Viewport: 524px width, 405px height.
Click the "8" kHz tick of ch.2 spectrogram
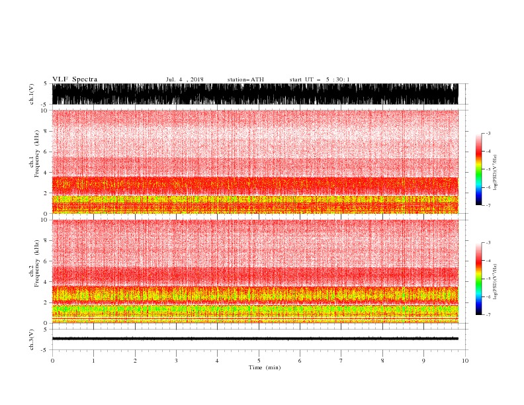pyautogui.click(x=46, y=241)
